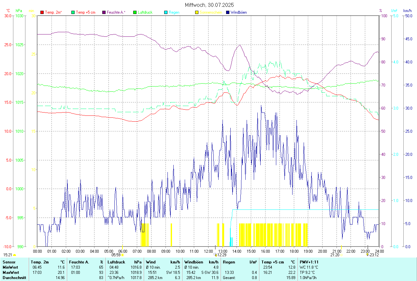This screenshot has height=281, width=417.
Task: Click the teal Temp +5 cm legend square
Action: click(x=73, y=12)
